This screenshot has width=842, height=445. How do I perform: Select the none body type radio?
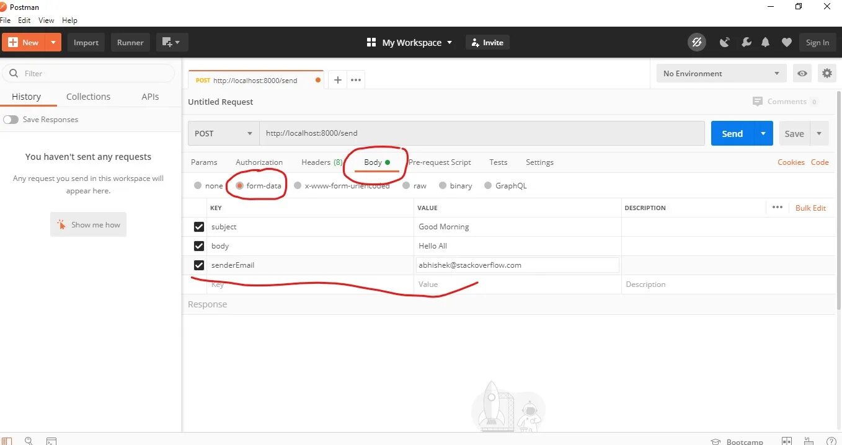pos(198,185)
